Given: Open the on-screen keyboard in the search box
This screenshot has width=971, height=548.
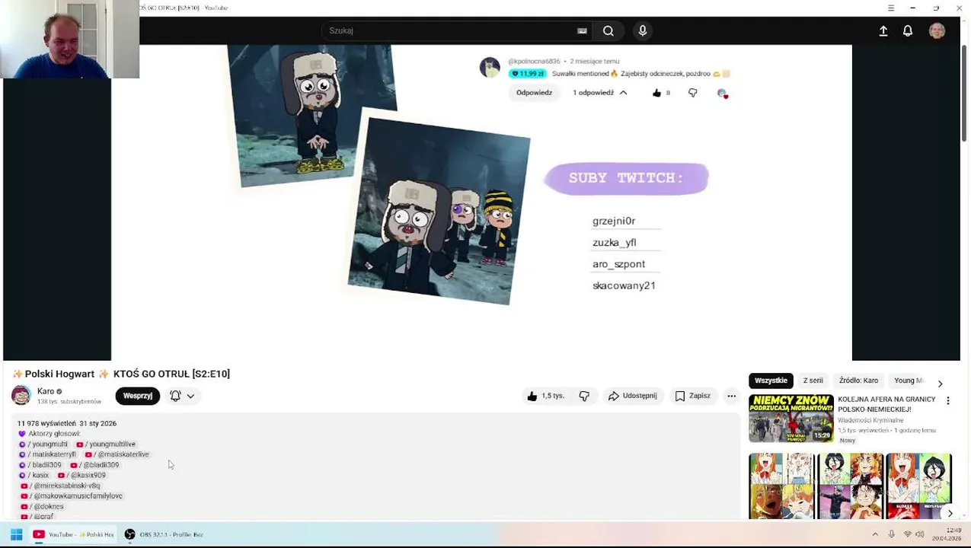Looking at the screenshot, I should pos(582,31).
